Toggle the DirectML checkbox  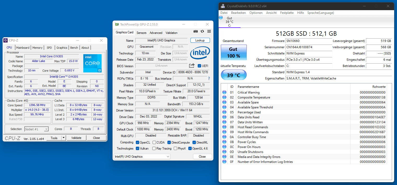(194, 142)
